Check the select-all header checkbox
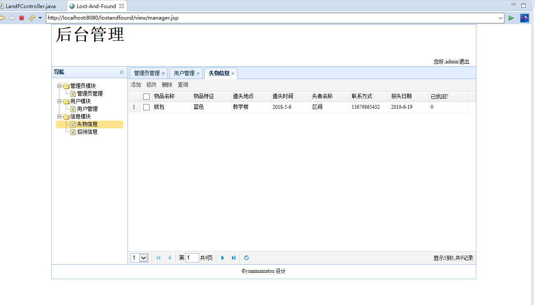This screenshot has height=305, width=535. tap(146, 96)
